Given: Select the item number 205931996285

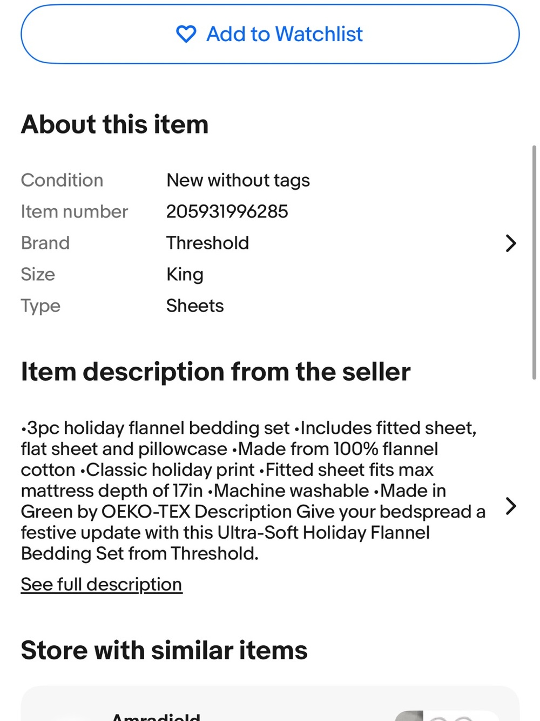Looking at the screenshot, I should click(227, 211).
